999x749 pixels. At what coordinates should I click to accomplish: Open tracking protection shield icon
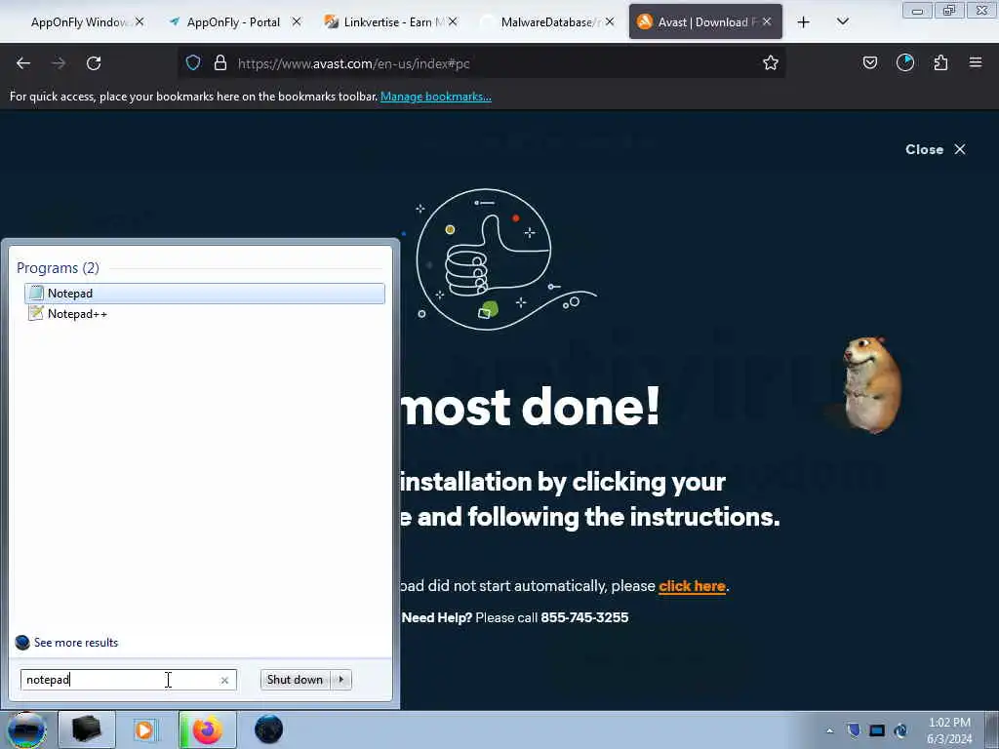click(x=193, y=63)
